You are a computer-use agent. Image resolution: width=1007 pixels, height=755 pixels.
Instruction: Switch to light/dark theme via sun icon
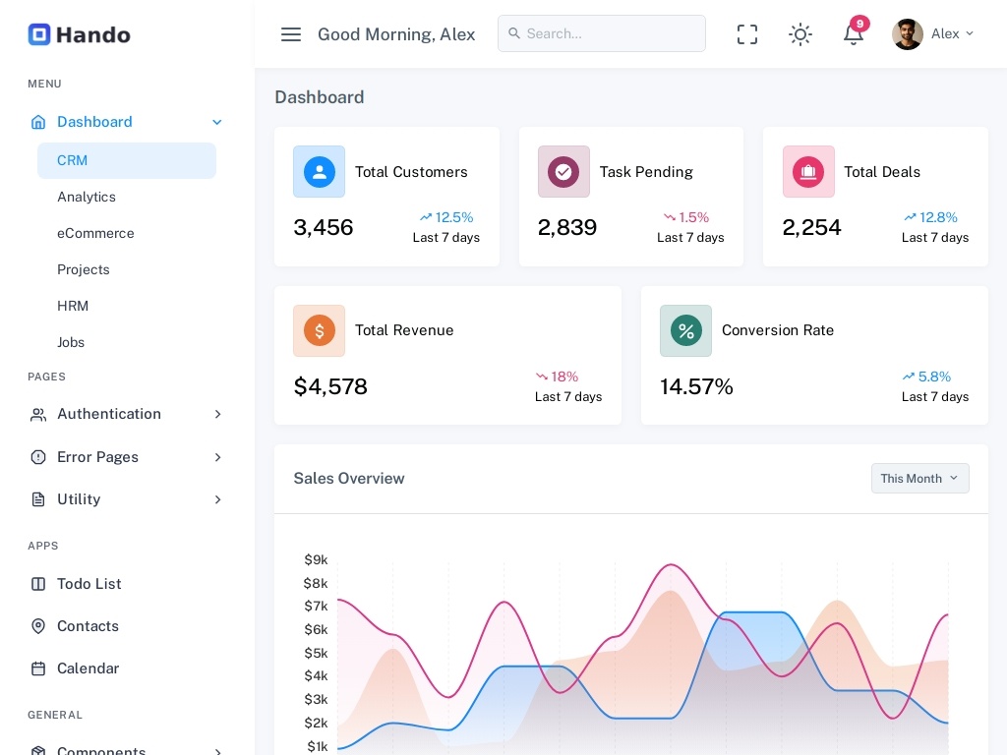coord(800,33)
